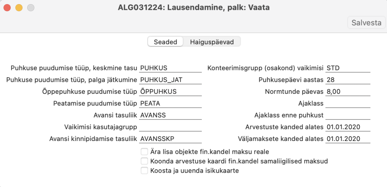Click the empty Ajaklass field
The image size is (387, 187).
pos(348,103)
